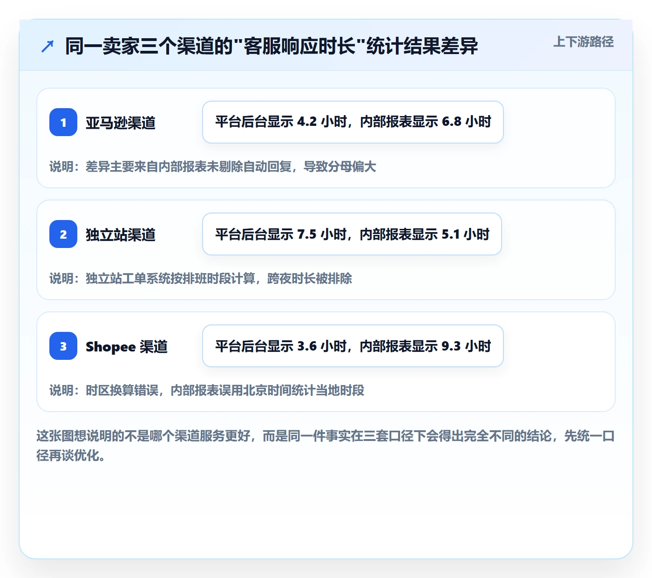Click the title 同一卖家三个渠道的客服响应时长
The width and height of the screenshot is (652, 578).
(x=272, y=46)
